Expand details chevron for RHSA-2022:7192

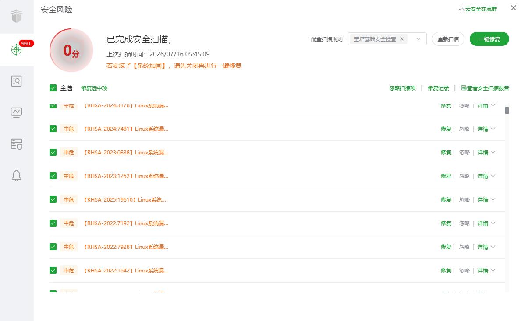coord(493,223)
